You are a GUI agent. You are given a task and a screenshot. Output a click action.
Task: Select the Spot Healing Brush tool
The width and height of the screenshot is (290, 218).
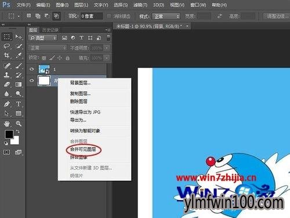(x=7, y=66)
